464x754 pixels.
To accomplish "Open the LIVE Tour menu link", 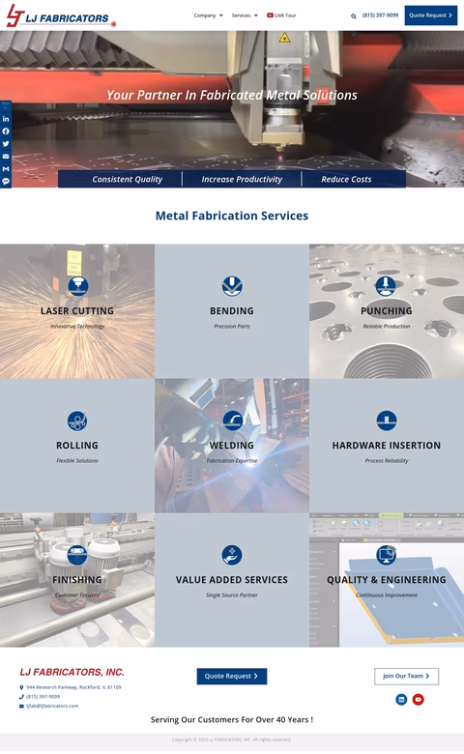I will click(x=285, y=15).
